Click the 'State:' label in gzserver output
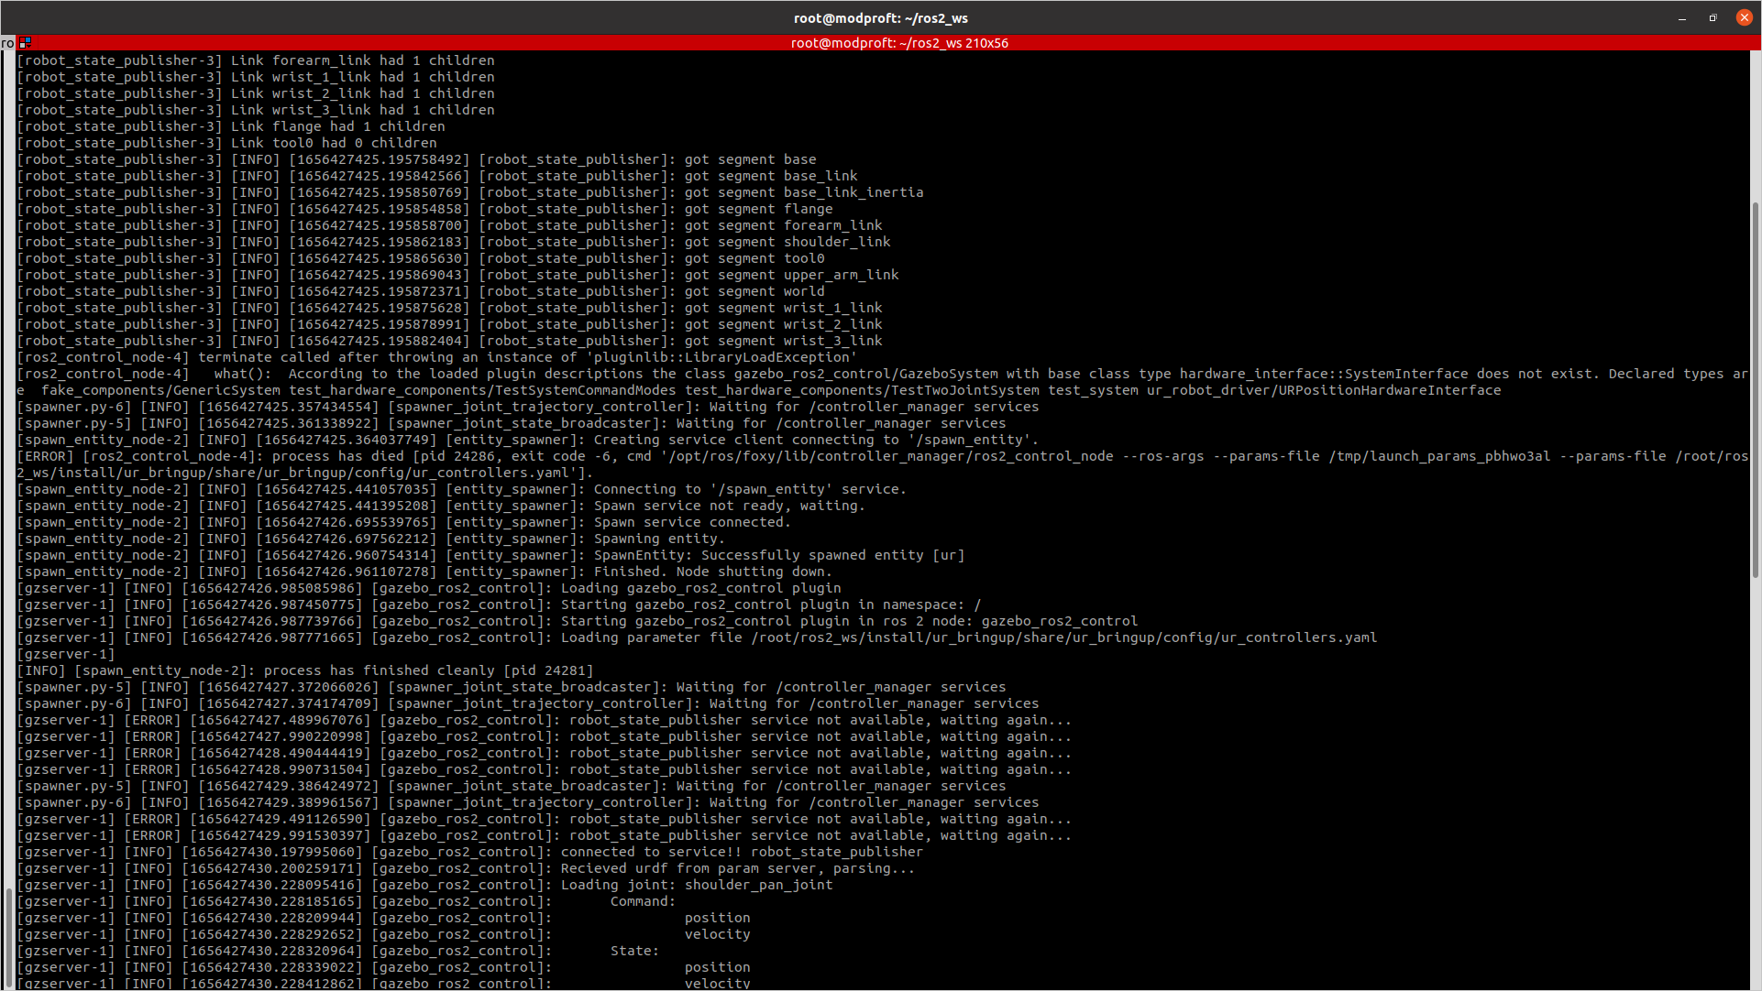Image resolution: width=1762 pixels, height=991 pixels. tap(634, 951)
